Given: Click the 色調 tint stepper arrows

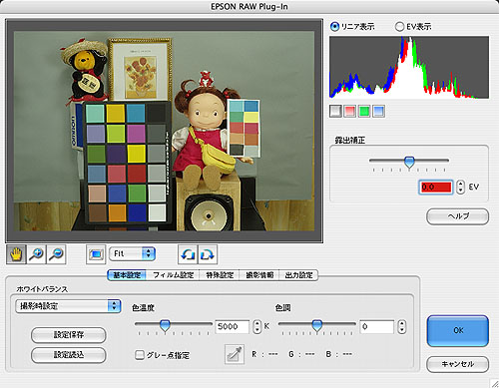Looking at the screenshot, I should 402,327.
